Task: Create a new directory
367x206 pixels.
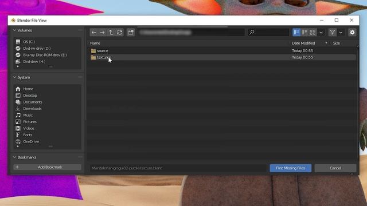Action: pyautogui.click(x=131, y=32)
